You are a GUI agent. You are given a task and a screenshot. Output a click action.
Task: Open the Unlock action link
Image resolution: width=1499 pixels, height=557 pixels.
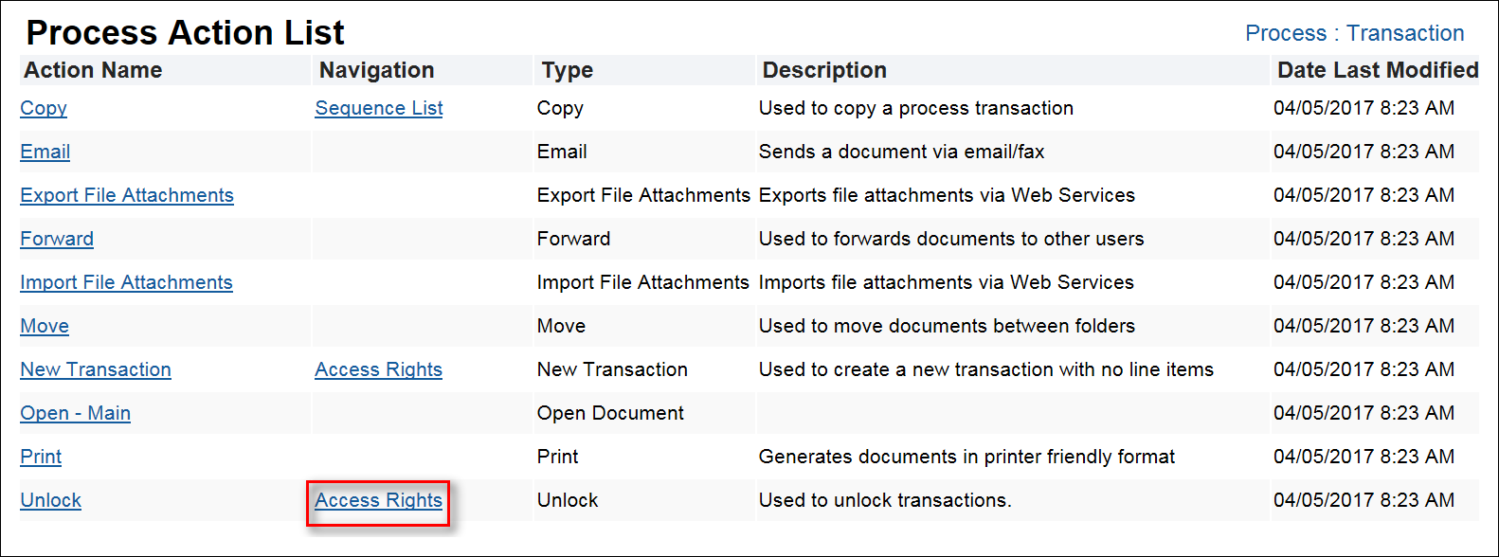point(51,500)
